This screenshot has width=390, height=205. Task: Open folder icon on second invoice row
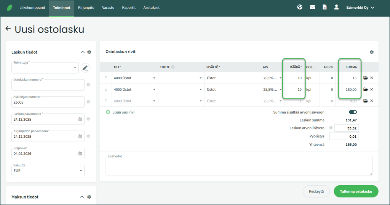[x=366, y=90]
